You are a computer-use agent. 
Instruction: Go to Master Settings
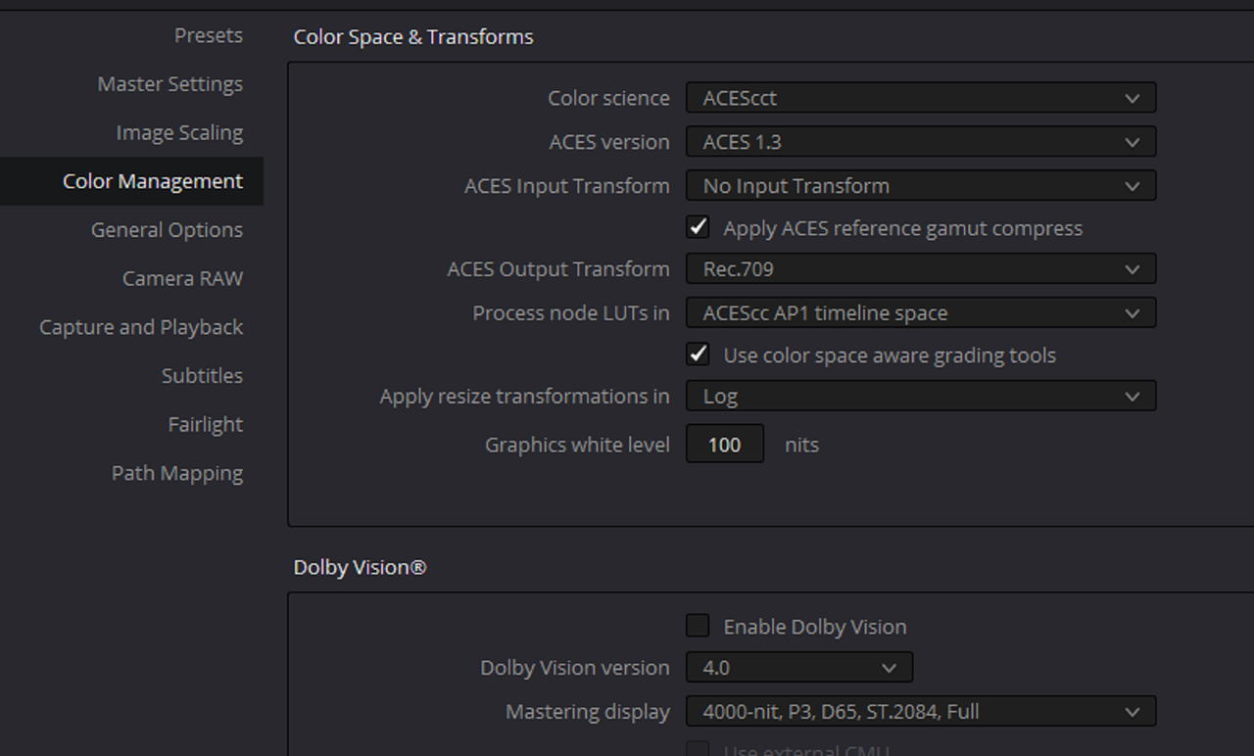tap(169, 84)
